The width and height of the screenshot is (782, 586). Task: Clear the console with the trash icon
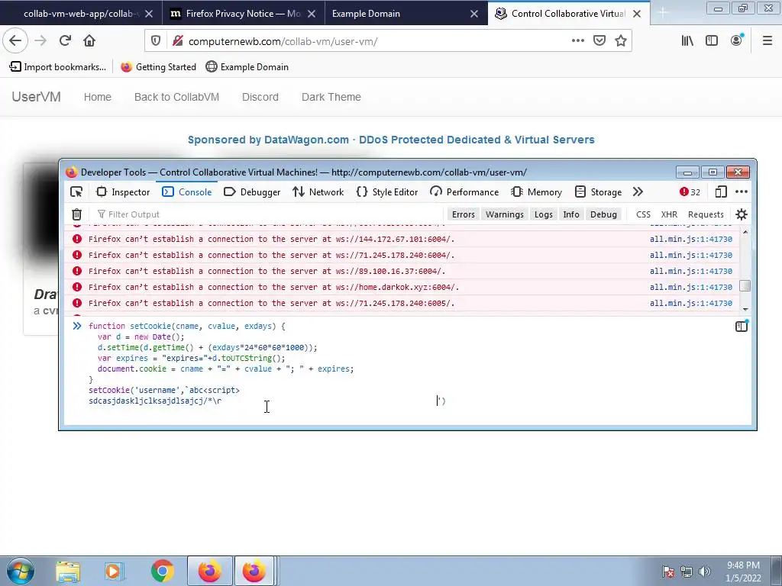(x=76, y=214)
